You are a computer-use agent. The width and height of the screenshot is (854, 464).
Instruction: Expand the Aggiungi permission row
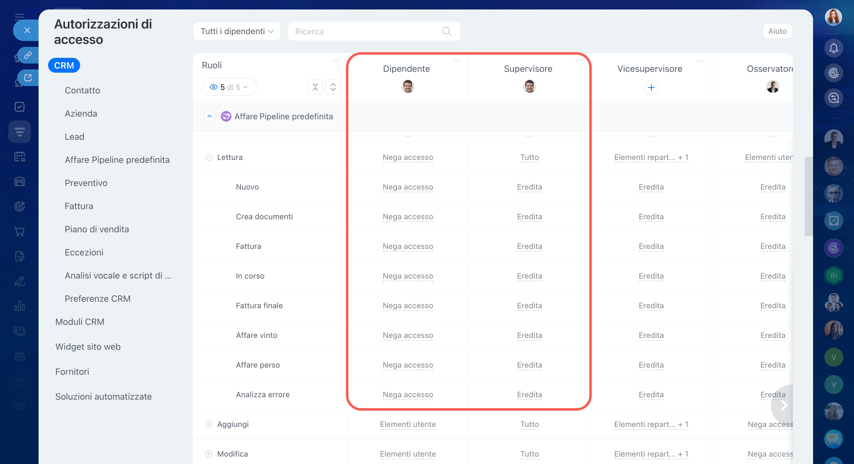209,424
